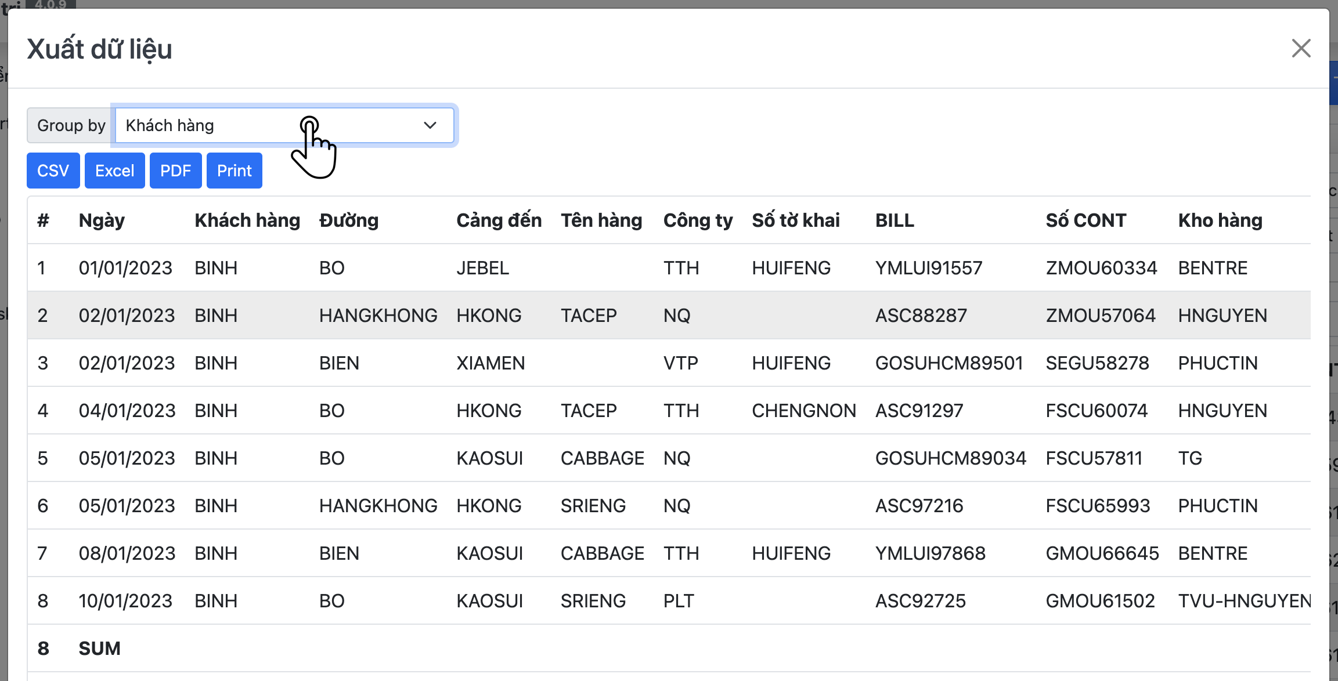Click the BILL column header
This screenshot has height=681, width=1338.
[x=895, y=220]
